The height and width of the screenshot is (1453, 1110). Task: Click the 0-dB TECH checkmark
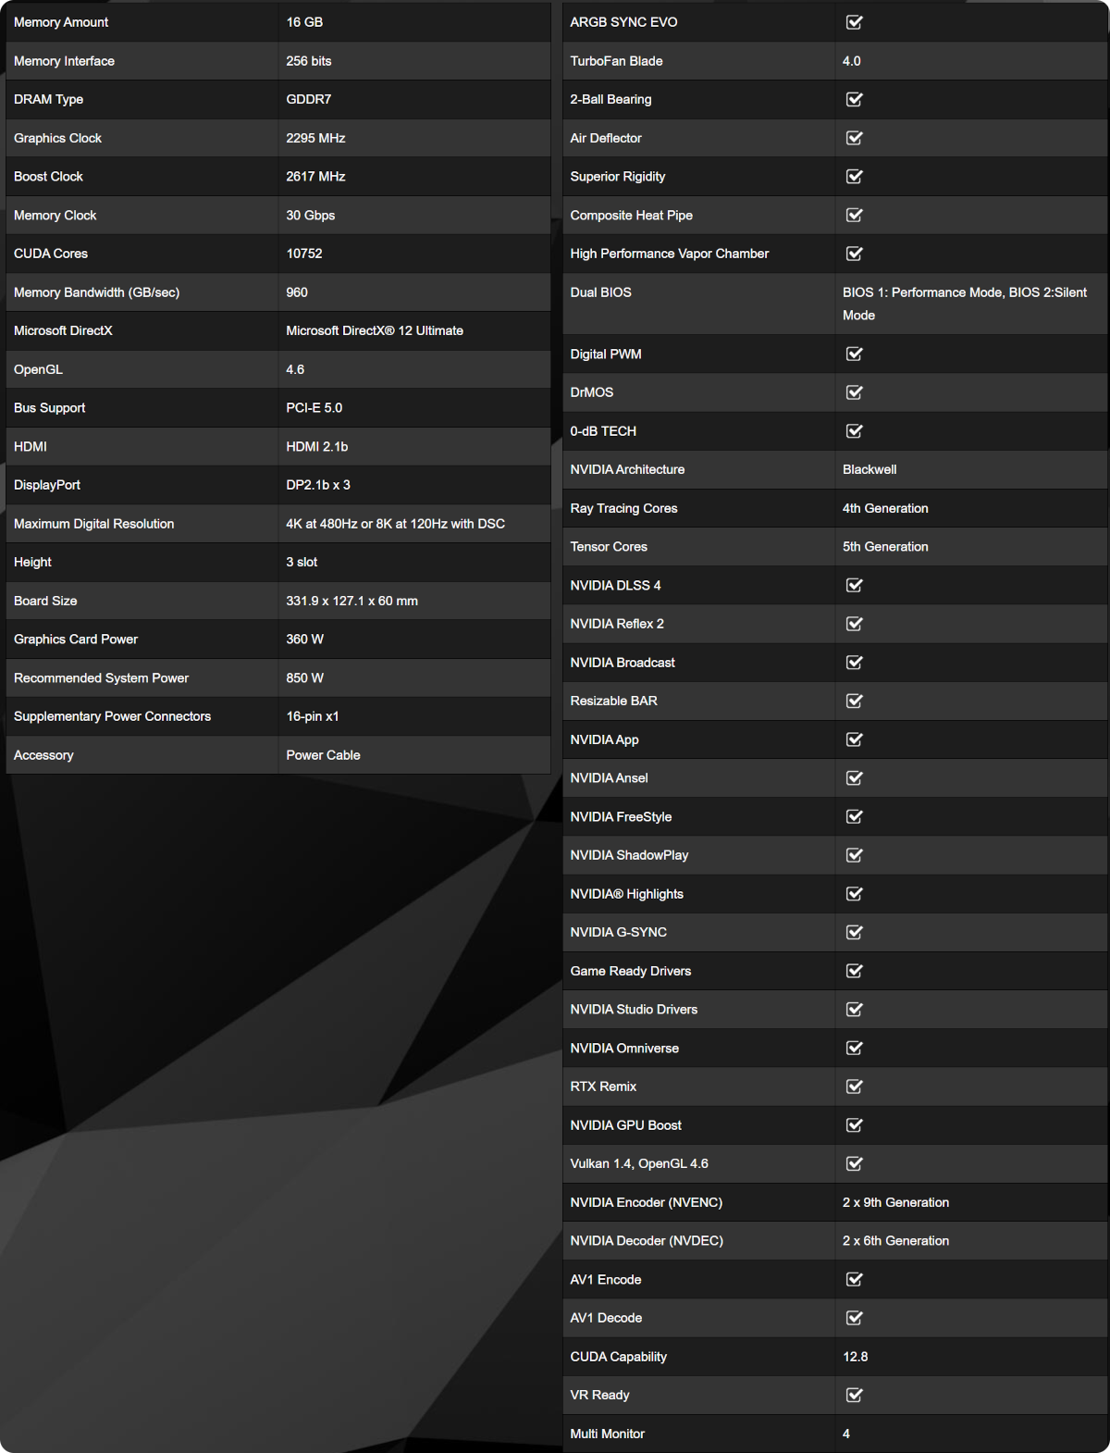coord(855,431)
